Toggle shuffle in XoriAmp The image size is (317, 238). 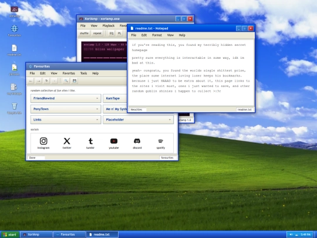click(84, 33)
